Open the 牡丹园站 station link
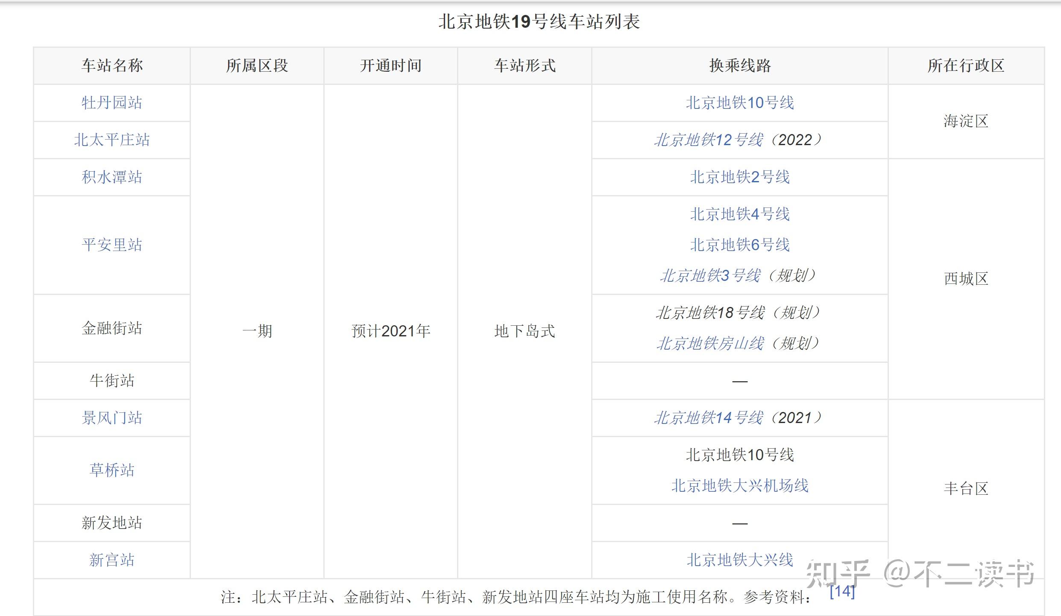This screenshot has height=616, width=1061. (x=111, y=103)
